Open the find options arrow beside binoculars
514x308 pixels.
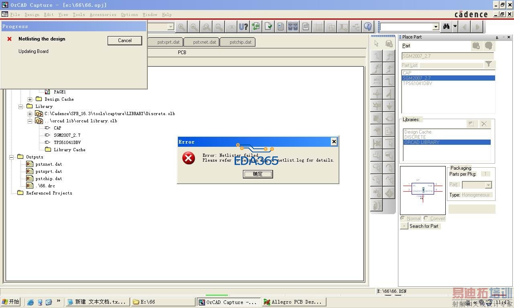(x=455, y=26)
